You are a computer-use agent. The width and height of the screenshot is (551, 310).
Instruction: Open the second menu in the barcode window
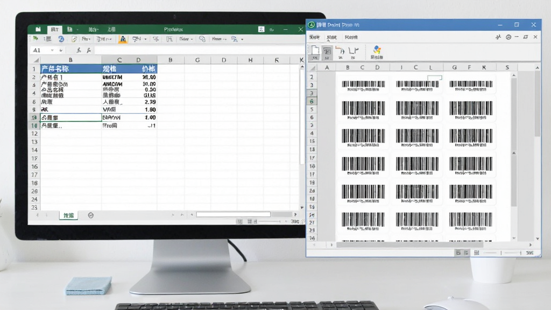pyautogui.click(x=331, y=37)
